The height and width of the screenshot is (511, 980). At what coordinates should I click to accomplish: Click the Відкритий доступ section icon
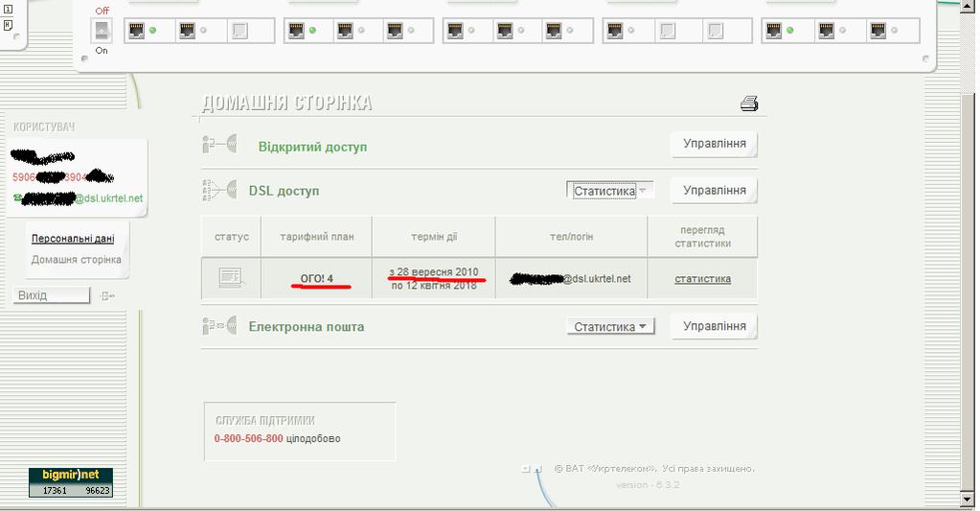pyautogui.click(x=220, y=146)
